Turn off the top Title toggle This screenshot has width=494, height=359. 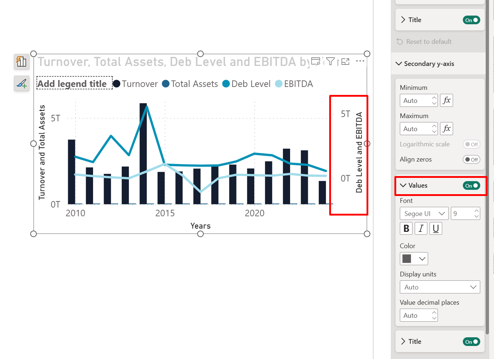(471, 20)
